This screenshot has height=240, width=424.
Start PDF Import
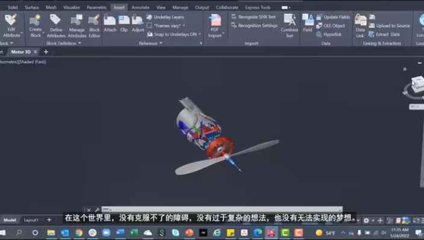pos(214,25)
